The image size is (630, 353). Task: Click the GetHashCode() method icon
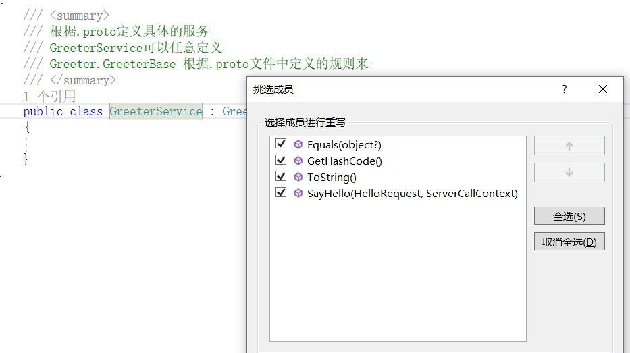(298, 161)
